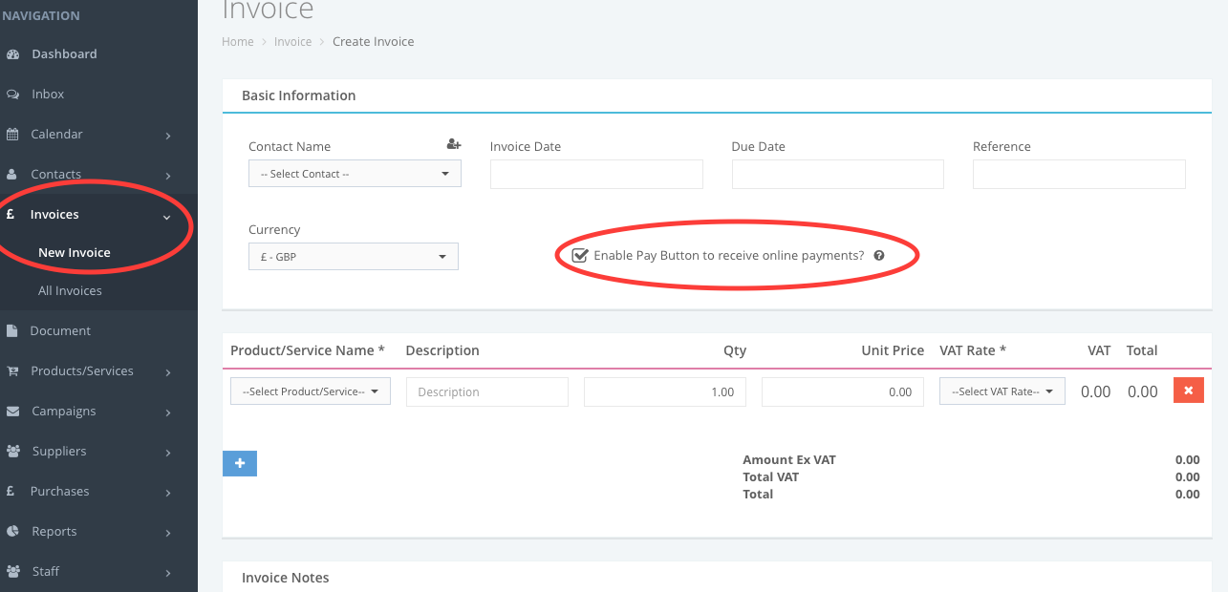Open the Select Product/Service dropdown
This screenshot has width=1228, height=592.
point(311,391)
